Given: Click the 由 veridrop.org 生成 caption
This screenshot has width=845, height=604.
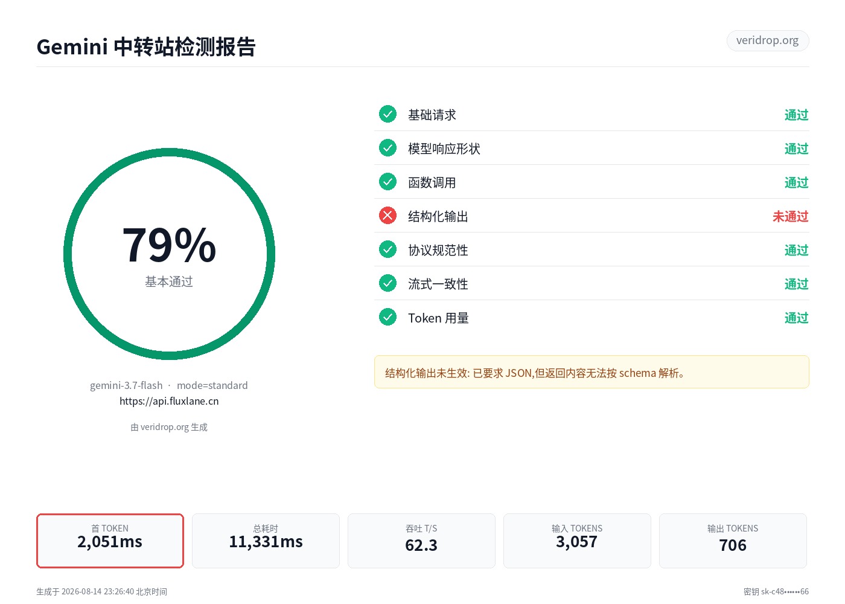Looking at the screenshot, I should [169, 427].
